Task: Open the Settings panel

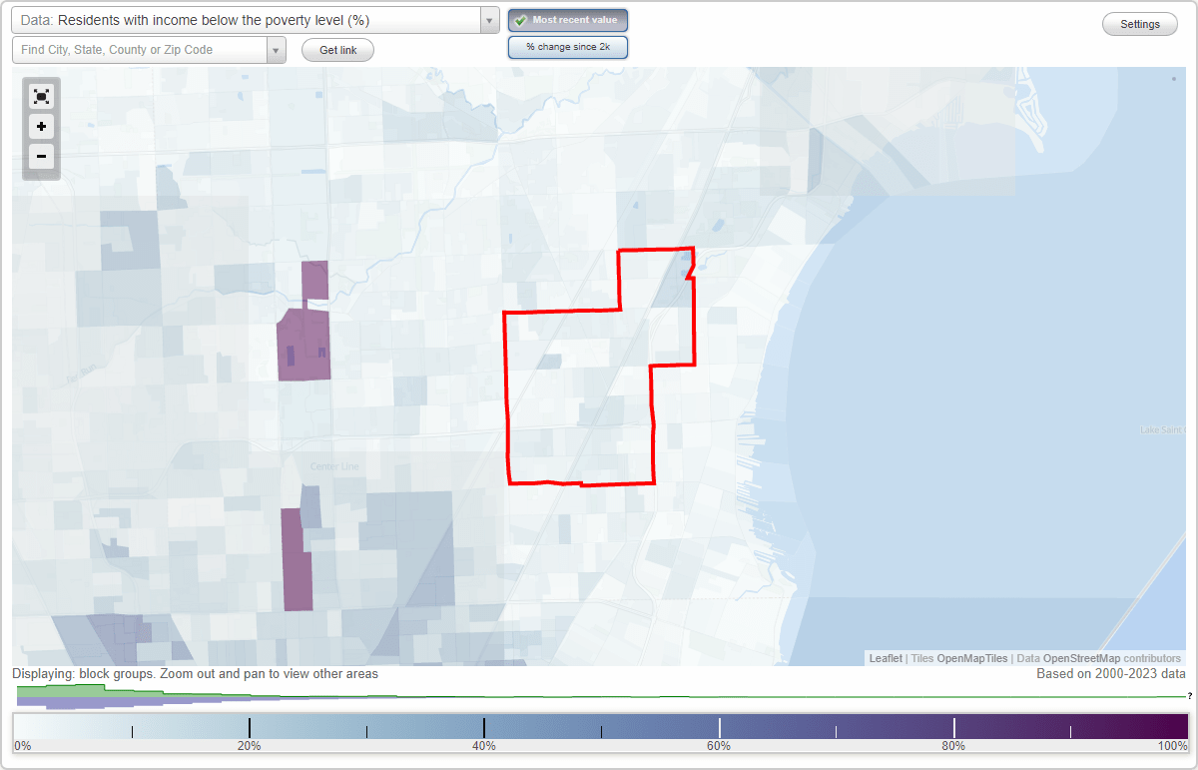Action: (x=1139, y=23)
